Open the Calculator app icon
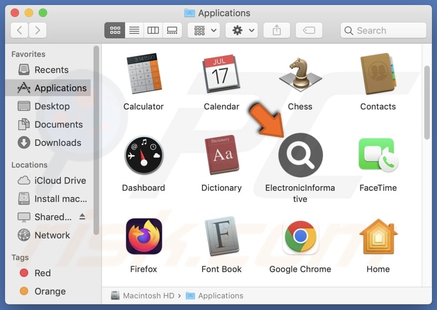The width and height of the screenshot is (437, 310). point(144,74)
